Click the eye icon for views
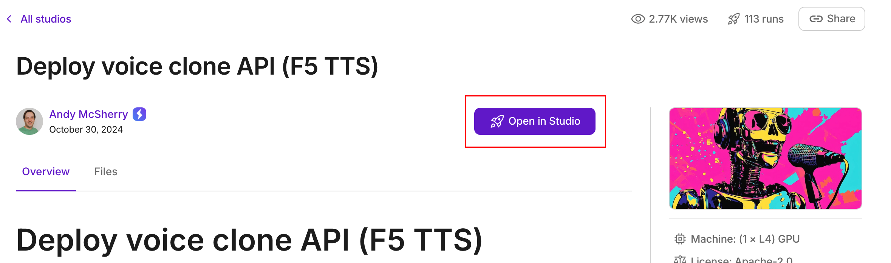The width and height of the screenshot is (891, 263). 638,19
